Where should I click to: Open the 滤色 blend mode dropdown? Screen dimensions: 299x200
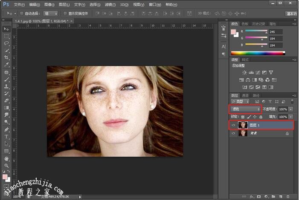(x=245, y=109)
